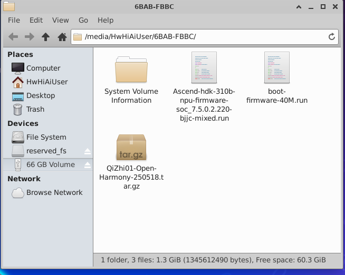The height and width of the screenshot is (275, 345).
Task: Open the View menu
Action: (x=61, y=20)
